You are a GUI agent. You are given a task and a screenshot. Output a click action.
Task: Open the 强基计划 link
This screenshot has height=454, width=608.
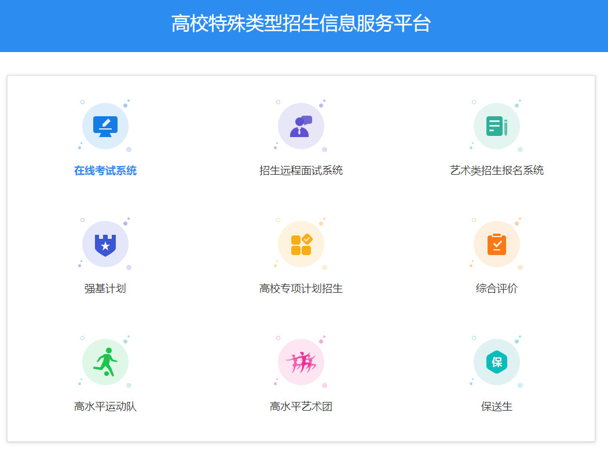point(105,289)
